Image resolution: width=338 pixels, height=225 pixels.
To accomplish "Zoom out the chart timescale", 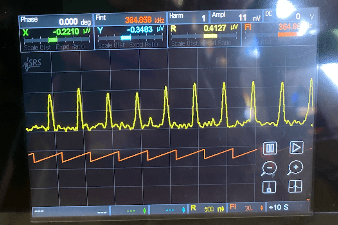I will tap(269, 168).
